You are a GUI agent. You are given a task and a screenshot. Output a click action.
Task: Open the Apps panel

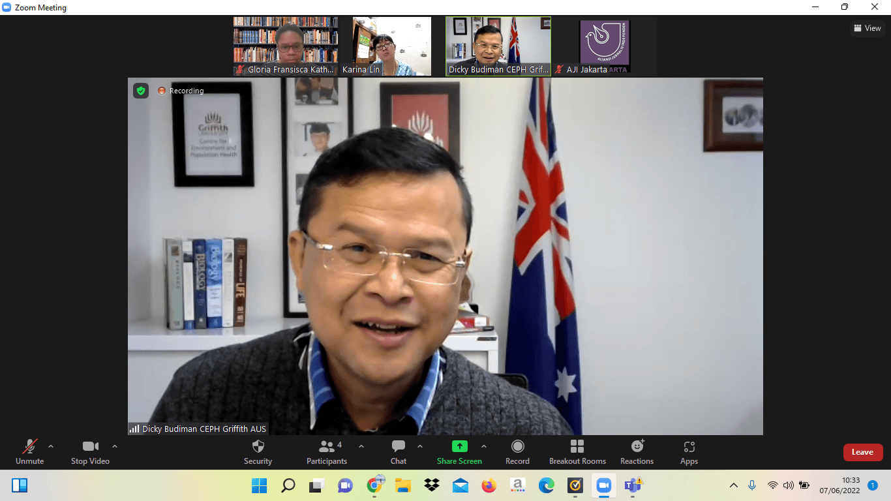pyautogui.click(x=689, y=452)
